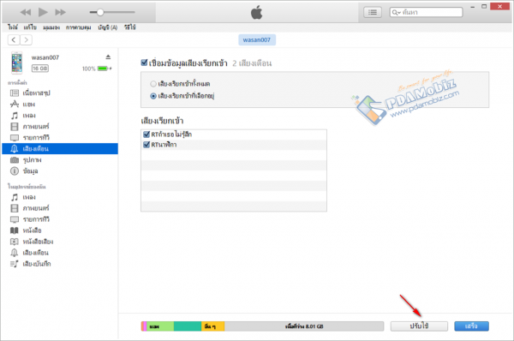This screenshot has width=514, height=341.
Task: Open รายการทีวี under ในอุปกรณ์ของฉัน
Action: (59, 219)
